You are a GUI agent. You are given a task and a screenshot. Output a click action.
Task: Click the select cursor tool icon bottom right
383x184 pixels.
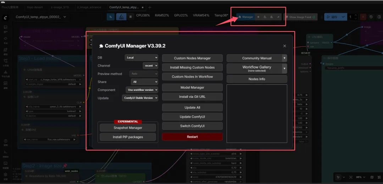click(338, 177)
